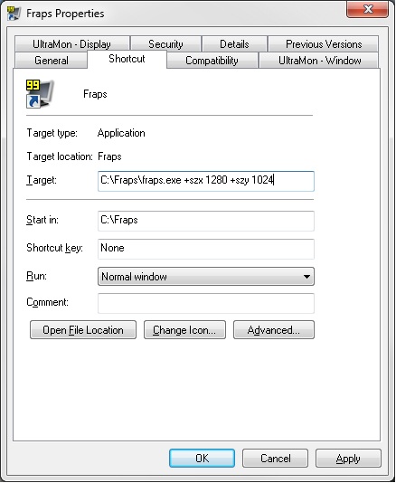Click the Open File Location button
Viewport: 396px width, 483px height.
83,330
